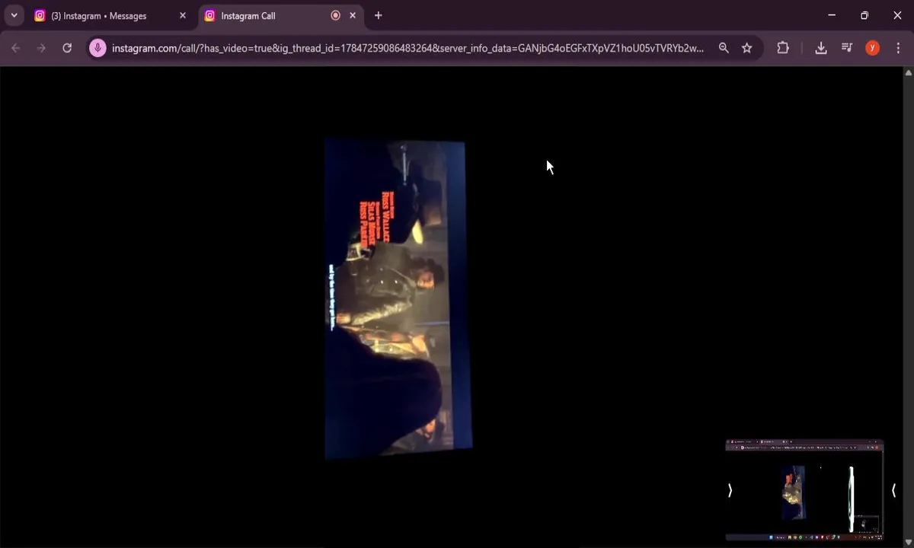Bookmark this page with the star icon
The width and height of the screenshot is (914, 548).
[x=747, y=48]
